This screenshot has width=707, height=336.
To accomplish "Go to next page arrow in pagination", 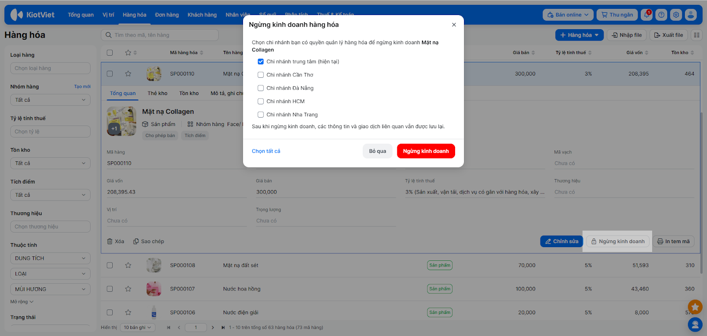I will (x=213, y=328).
